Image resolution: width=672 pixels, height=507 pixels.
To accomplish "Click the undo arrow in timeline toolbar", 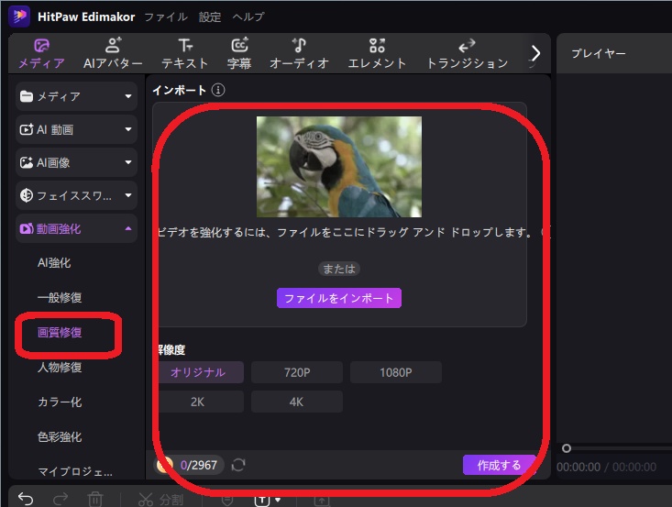I will coord(27,499).
